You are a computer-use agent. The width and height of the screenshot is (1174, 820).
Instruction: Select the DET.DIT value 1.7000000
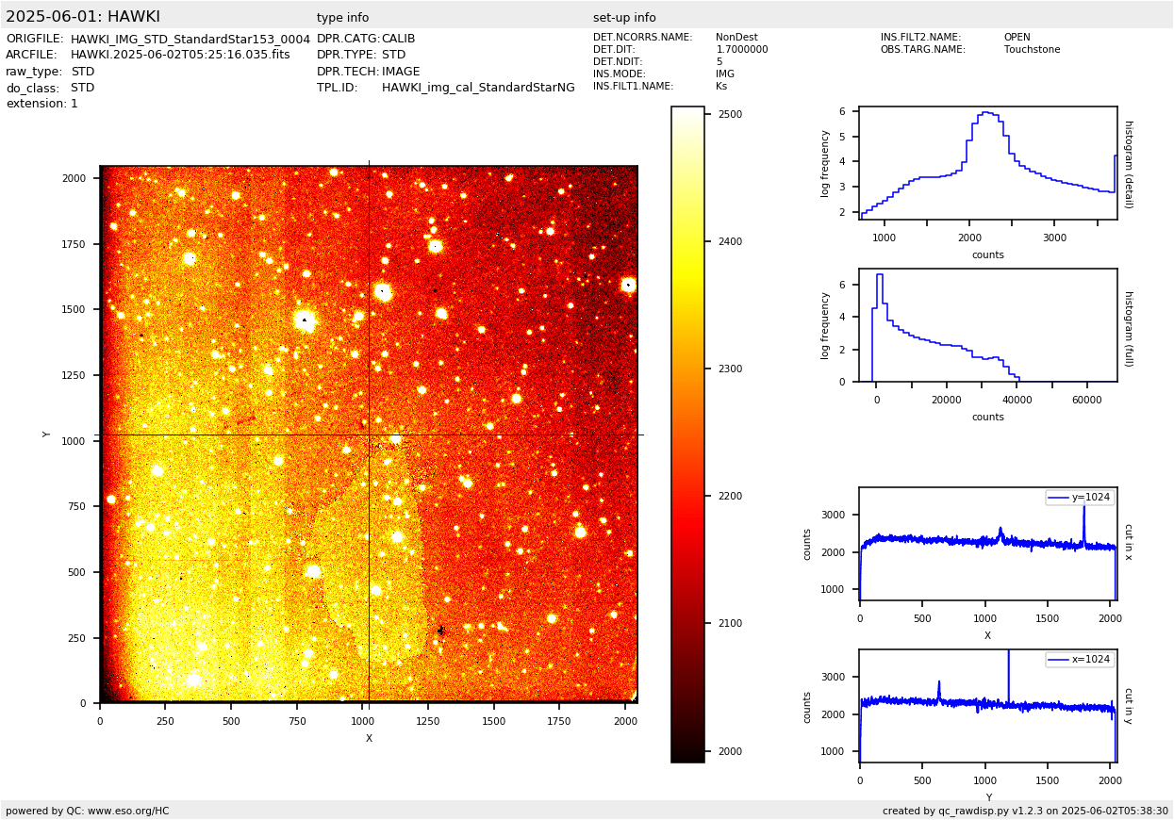(x=741, y=50)
